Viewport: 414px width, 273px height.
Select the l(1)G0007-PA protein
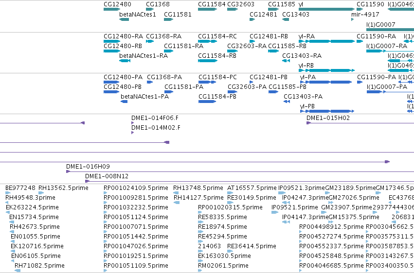pos(390,92)
